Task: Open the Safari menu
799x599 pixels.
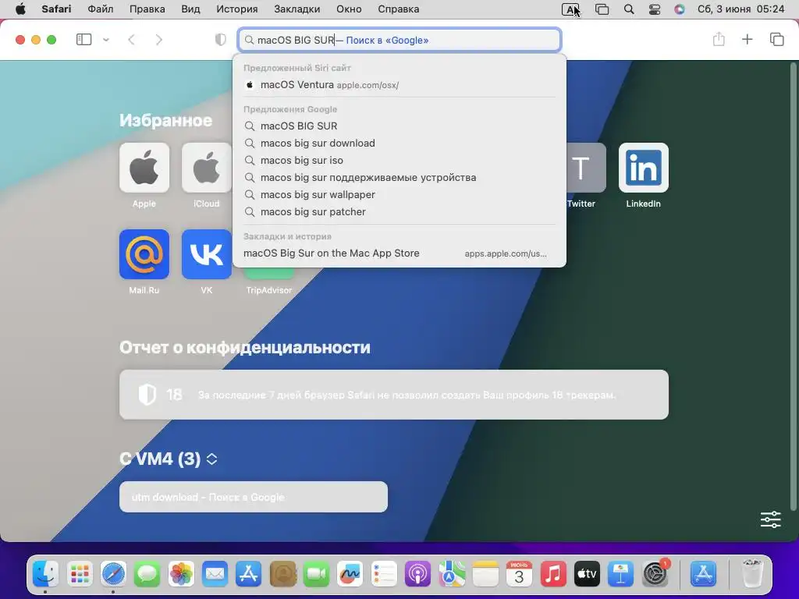Action: [56, 9]
